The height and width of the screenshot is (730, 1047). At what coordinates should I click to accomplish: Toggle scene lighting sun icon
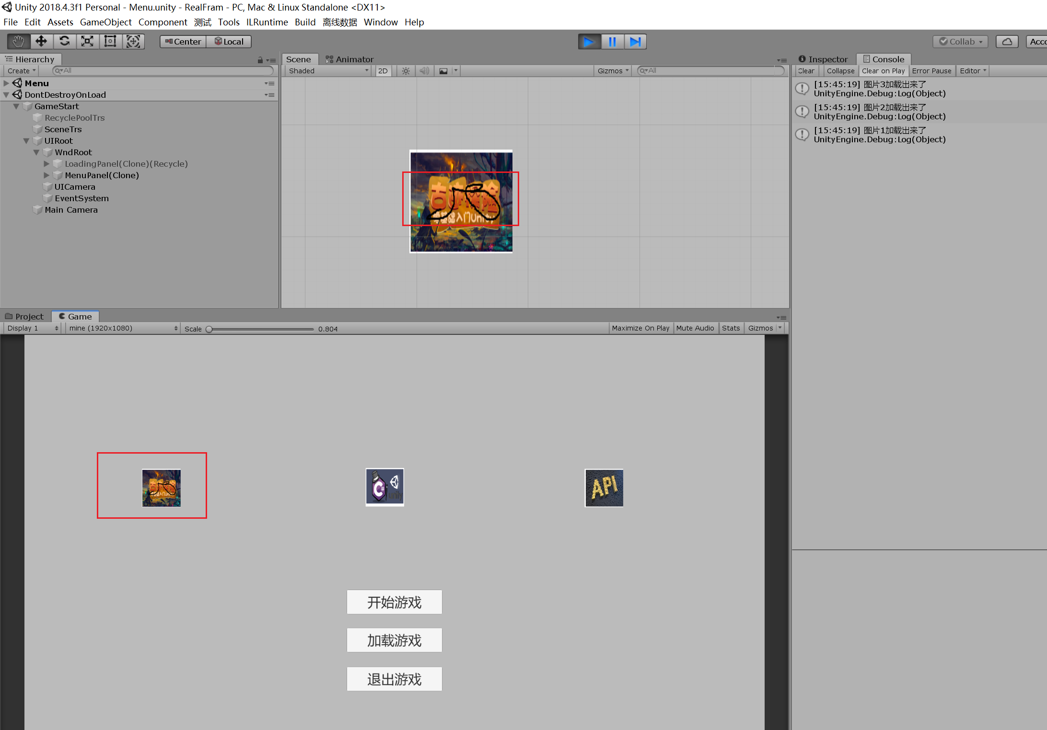pyautogui.click(x=406, y=71)
